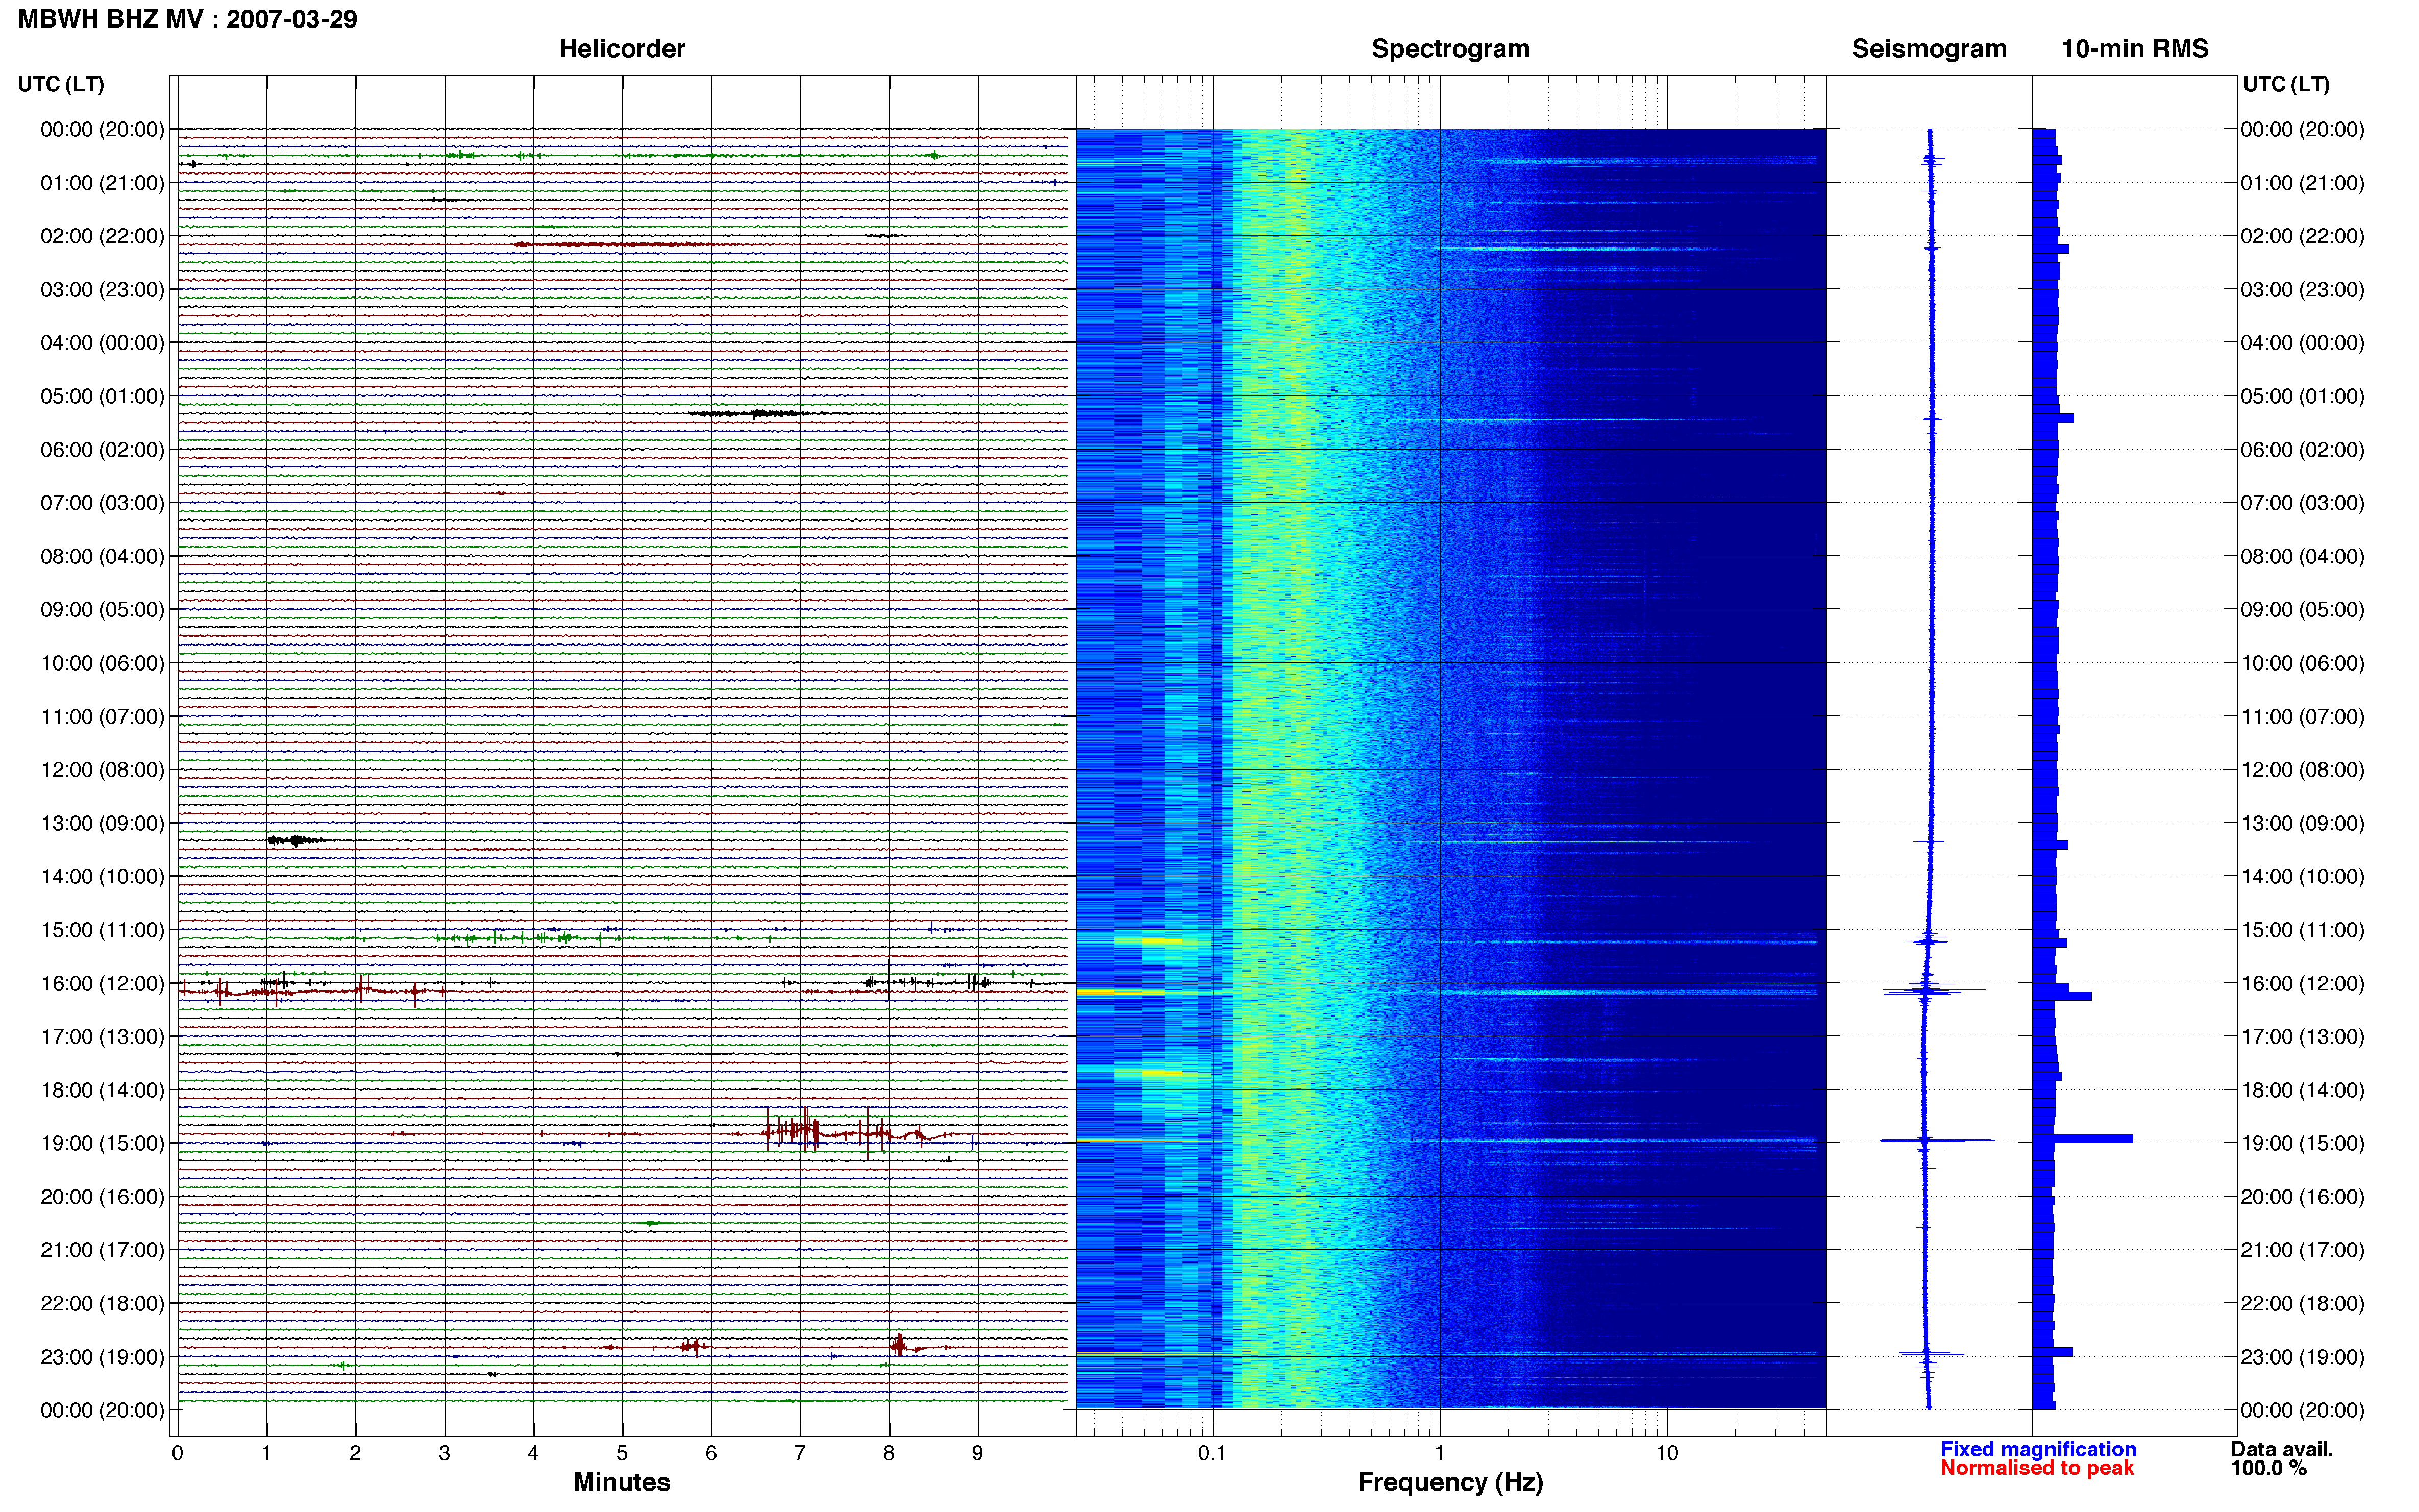The width and height of the screenshot is (2419, 1512).
Task: Click the '100.0 %' availability value
Action: click(2268, 1468)
